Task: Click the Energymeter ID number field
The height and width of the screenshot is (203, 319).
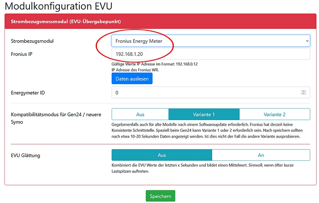Action: 211,93
